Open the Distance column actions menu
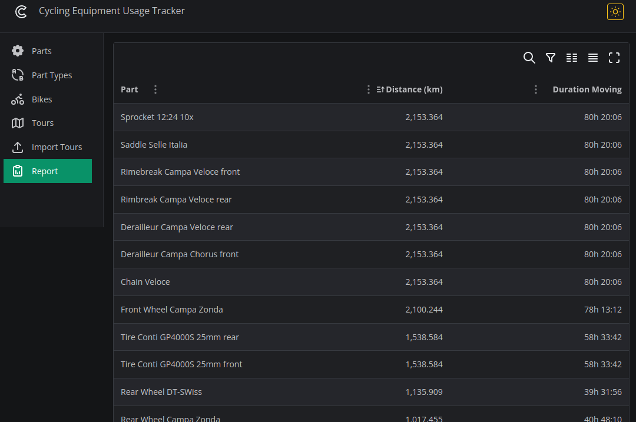 368,89
